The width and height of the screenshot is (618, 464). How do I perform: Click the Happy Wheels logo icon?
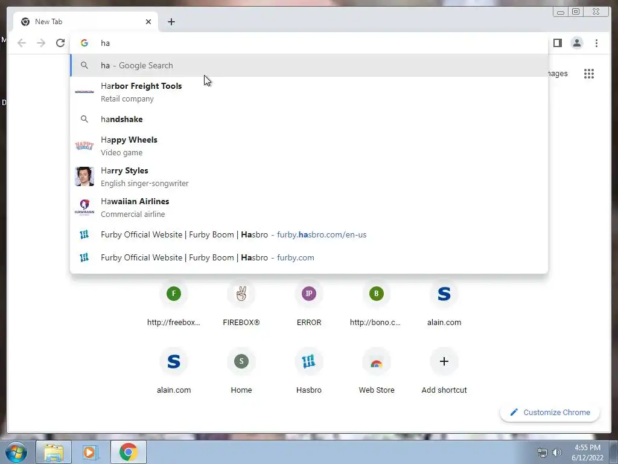pos(84,146)
